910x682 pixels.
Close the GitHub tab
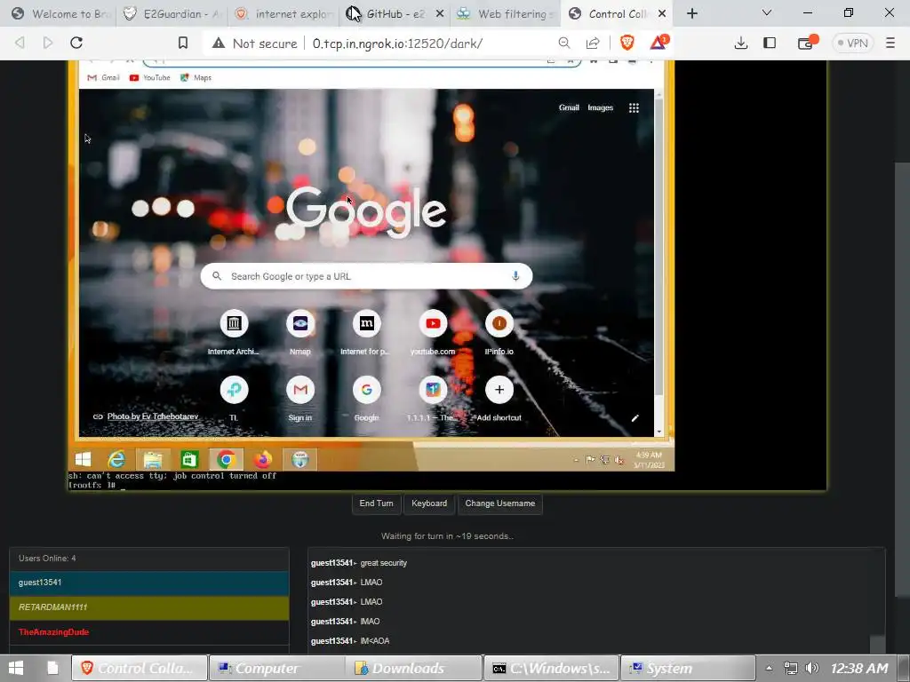point(440,13)
